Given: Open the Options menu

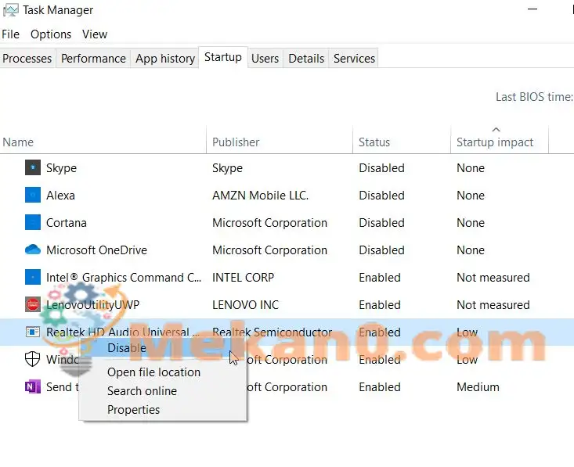Looking at the screenshot, I should (51, 34).
